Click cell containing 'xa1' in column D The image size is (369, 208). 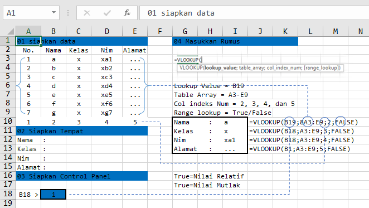pyautogui.click(x=106, y=59)
